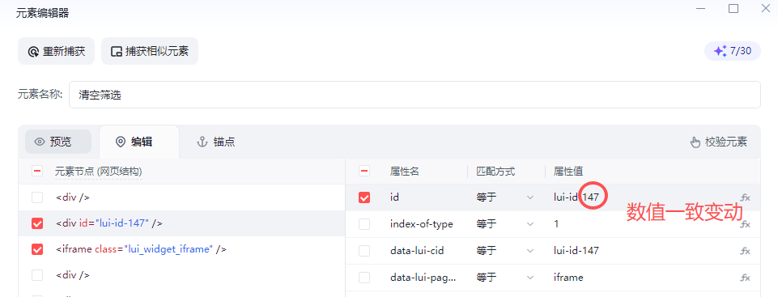The height and width of the screenshot is (297, 778).
Task: Click the fx icon on id row
Action: point(746,197)
